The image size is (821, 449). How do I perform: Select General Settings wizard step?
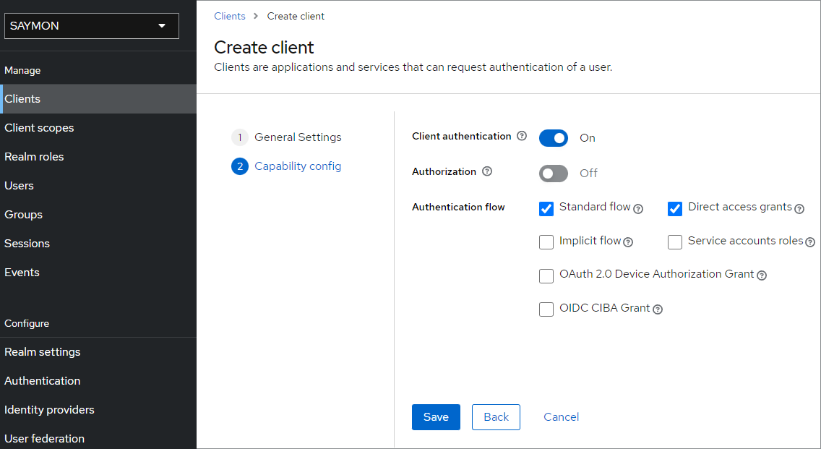286,137
